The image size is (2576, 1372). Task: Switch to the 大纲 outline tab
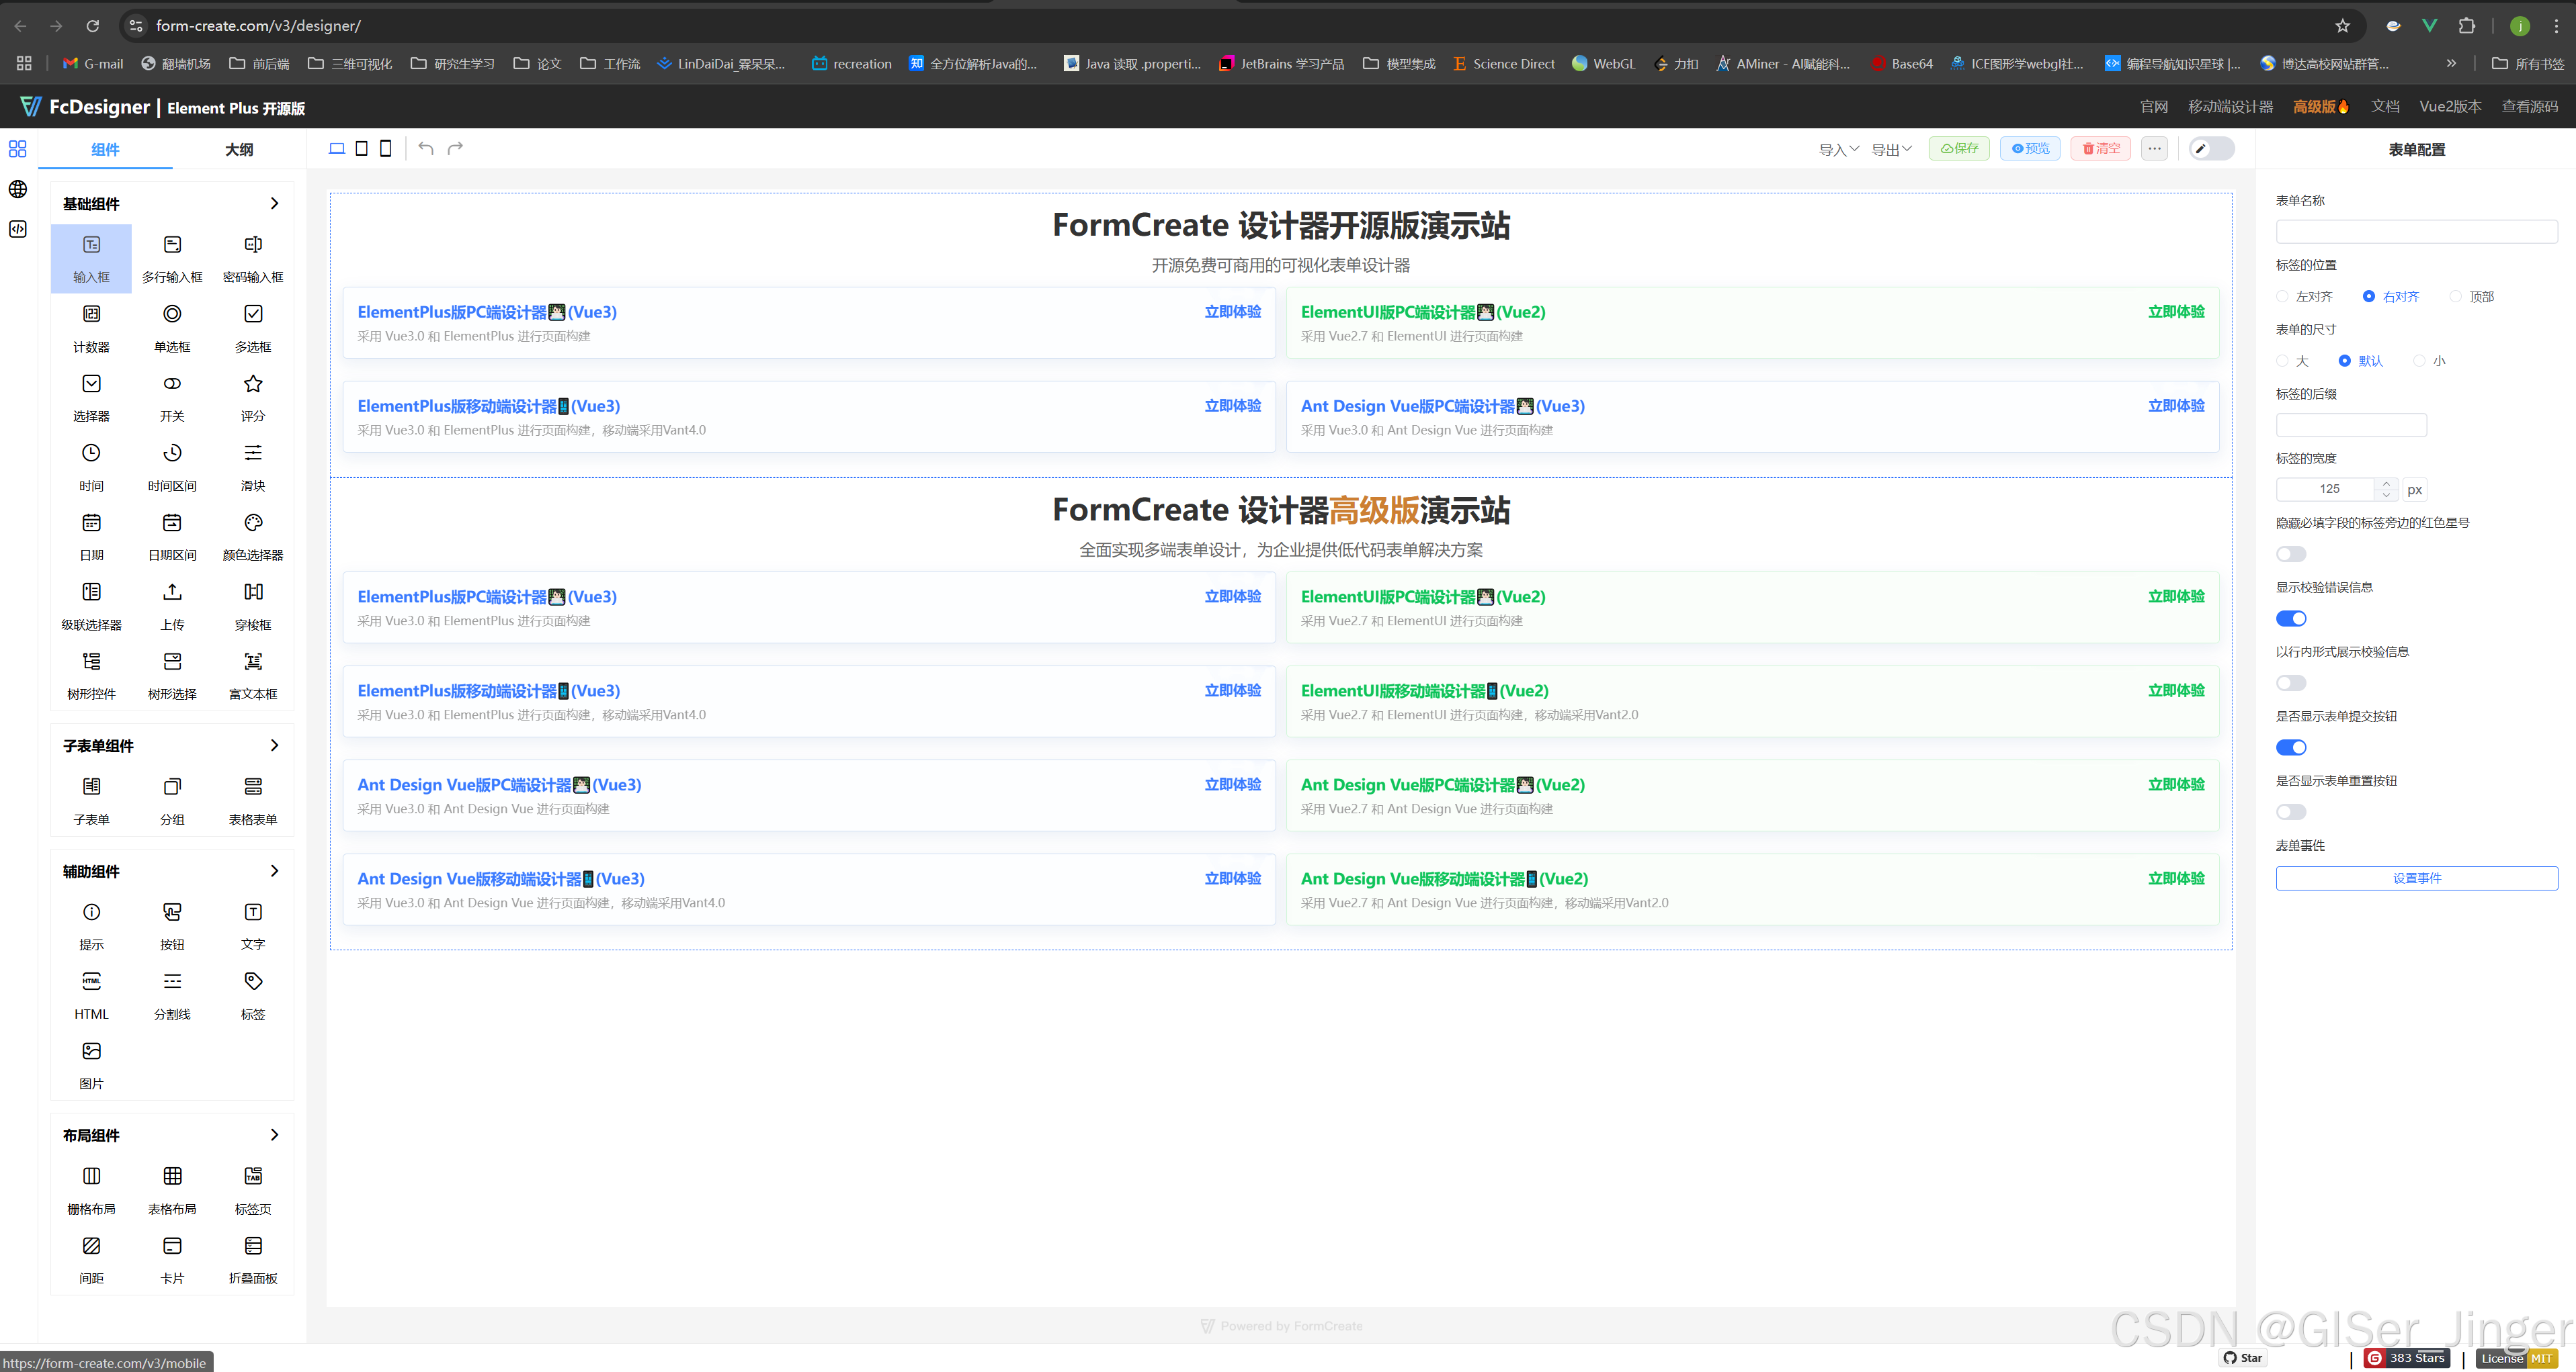(x=239, y=150)
